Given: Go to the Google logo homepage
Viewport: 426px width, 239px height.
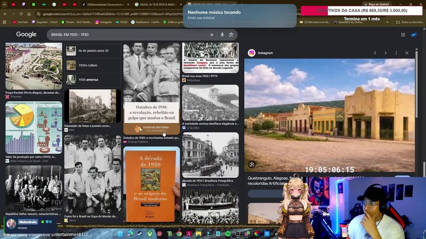Looking at the screenshot, I should (x=26, y=35).
